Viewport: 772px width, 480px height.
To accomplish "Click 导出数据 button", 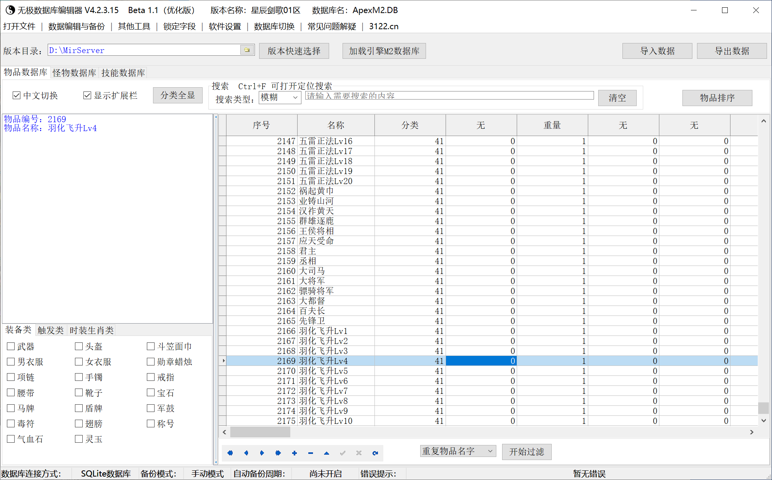I will coord(732,51).
